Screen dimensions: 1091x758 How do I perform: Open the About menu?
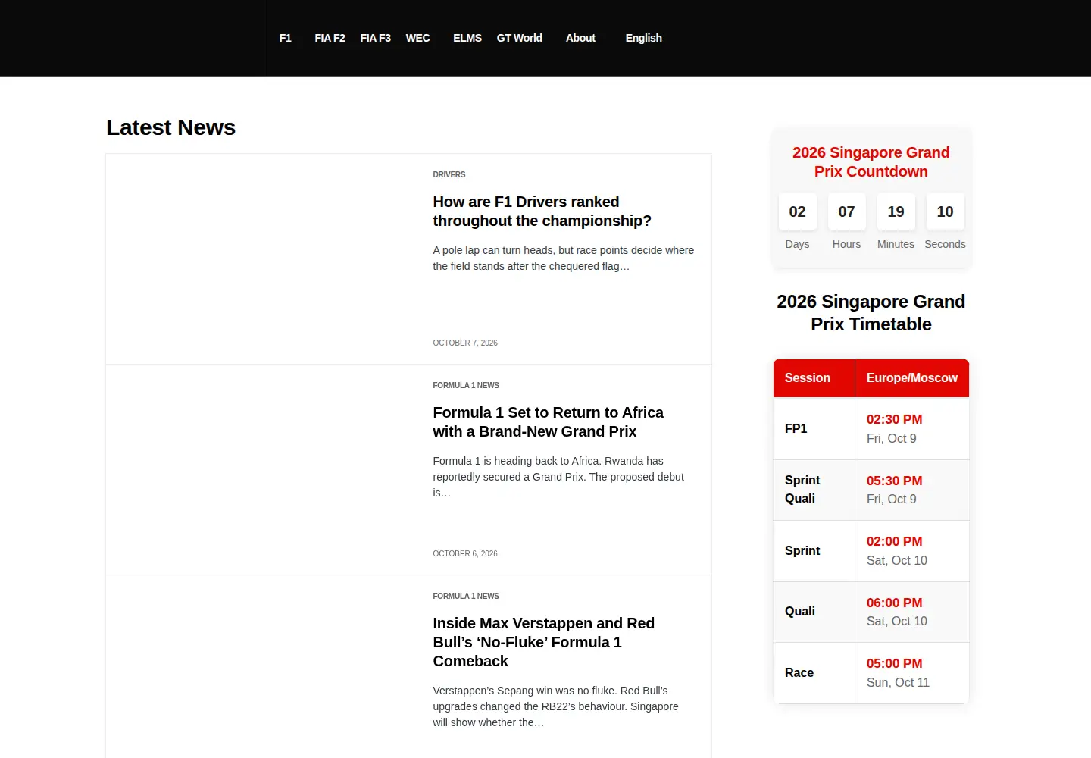tap(580, 38)
